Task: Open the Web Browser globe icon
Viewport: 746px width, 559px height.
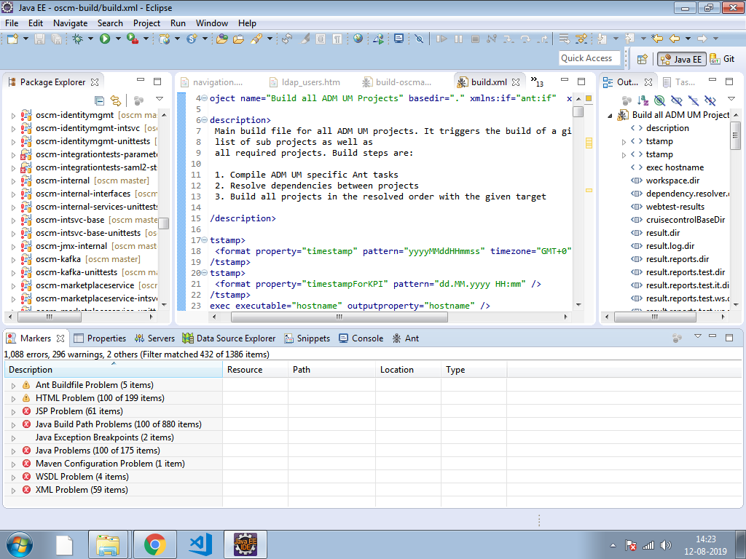Action: (358, 39)
